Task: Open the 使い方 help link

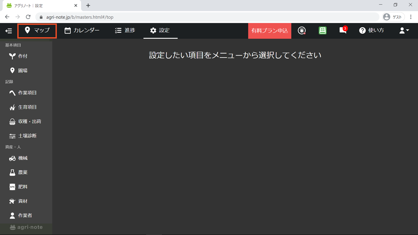Action: [372, 31]
